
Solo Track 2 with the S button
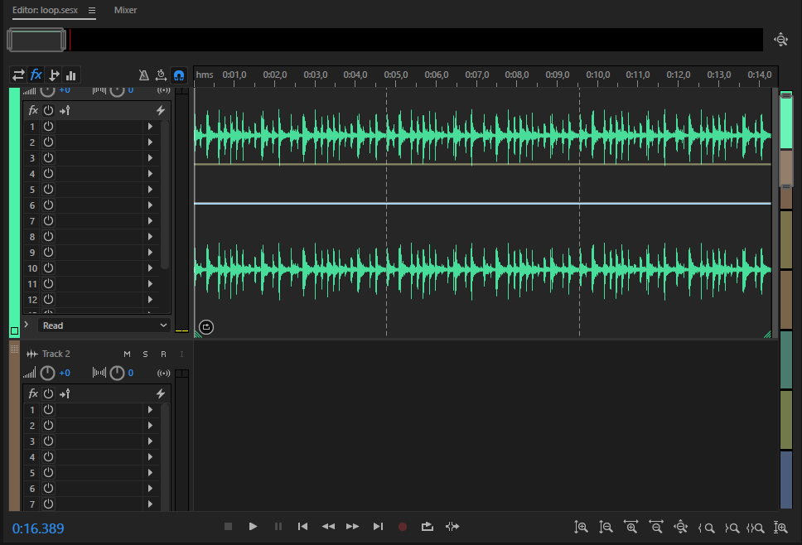coord(145,354)
